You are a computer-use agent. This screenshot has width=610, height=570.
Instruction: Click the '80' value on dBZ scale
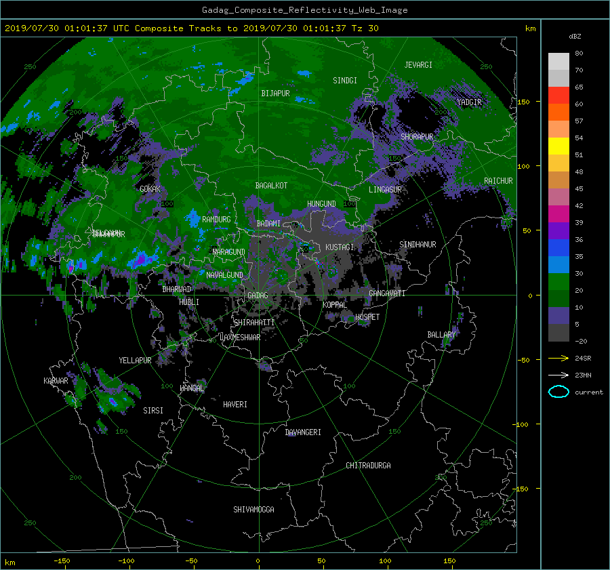click(579, 54)
